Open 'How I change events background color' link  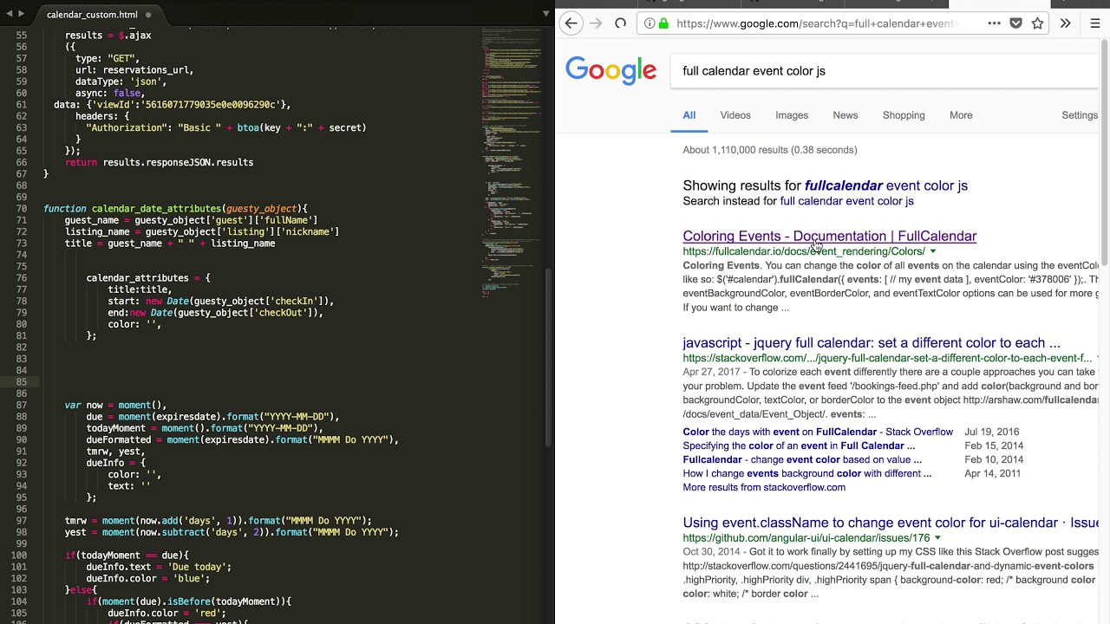(806, 473)
